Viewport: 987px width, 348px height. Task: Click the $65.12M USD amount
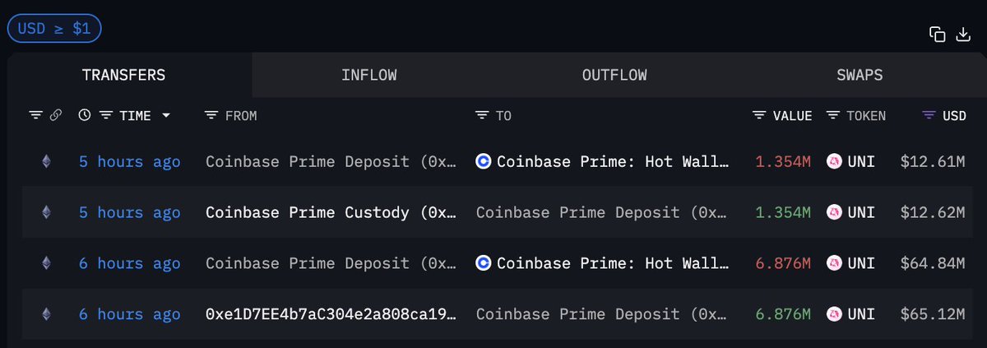pyautogui.click(x=933, y=314)
